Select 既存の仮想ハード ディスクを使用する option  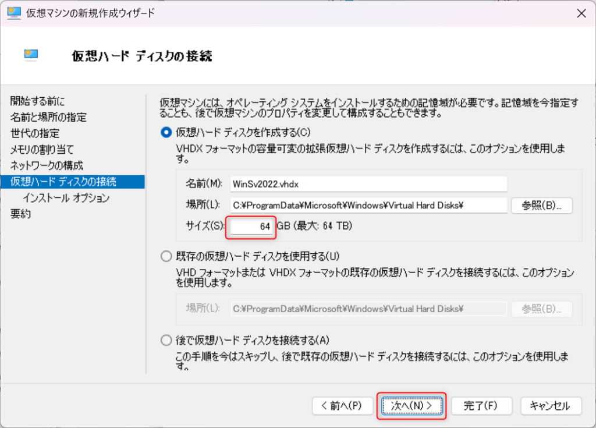[x=165, y=256]
